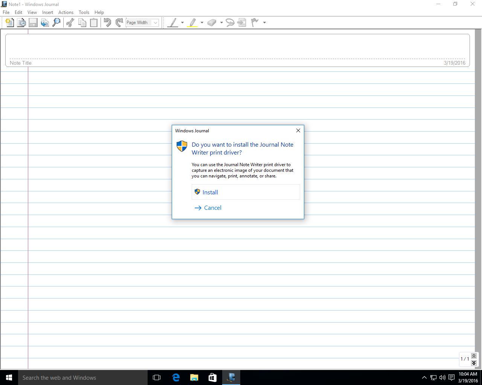Click Cancel in the driver dialog
Screen dimensions: 482x385
(246, 208)
